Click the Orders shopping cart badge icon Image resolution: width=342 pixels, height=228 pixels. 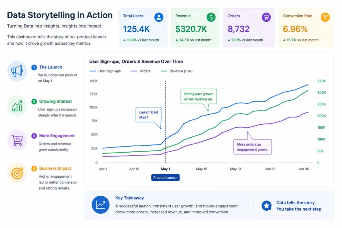266,17
